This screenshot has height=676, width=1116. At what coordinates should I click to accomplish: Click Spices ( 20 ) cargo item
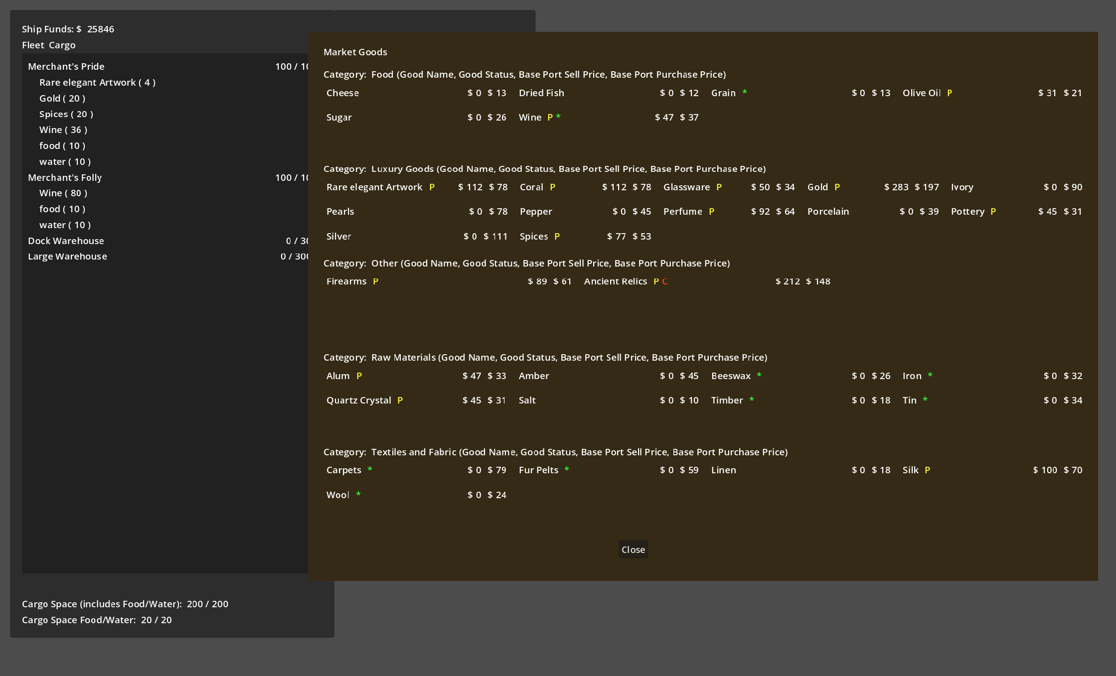point(66,114)
